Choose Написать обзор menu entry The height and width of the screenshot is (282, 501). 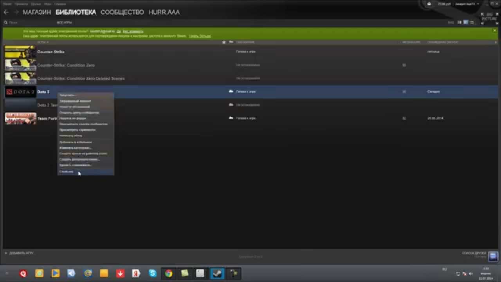pos(86,136)
